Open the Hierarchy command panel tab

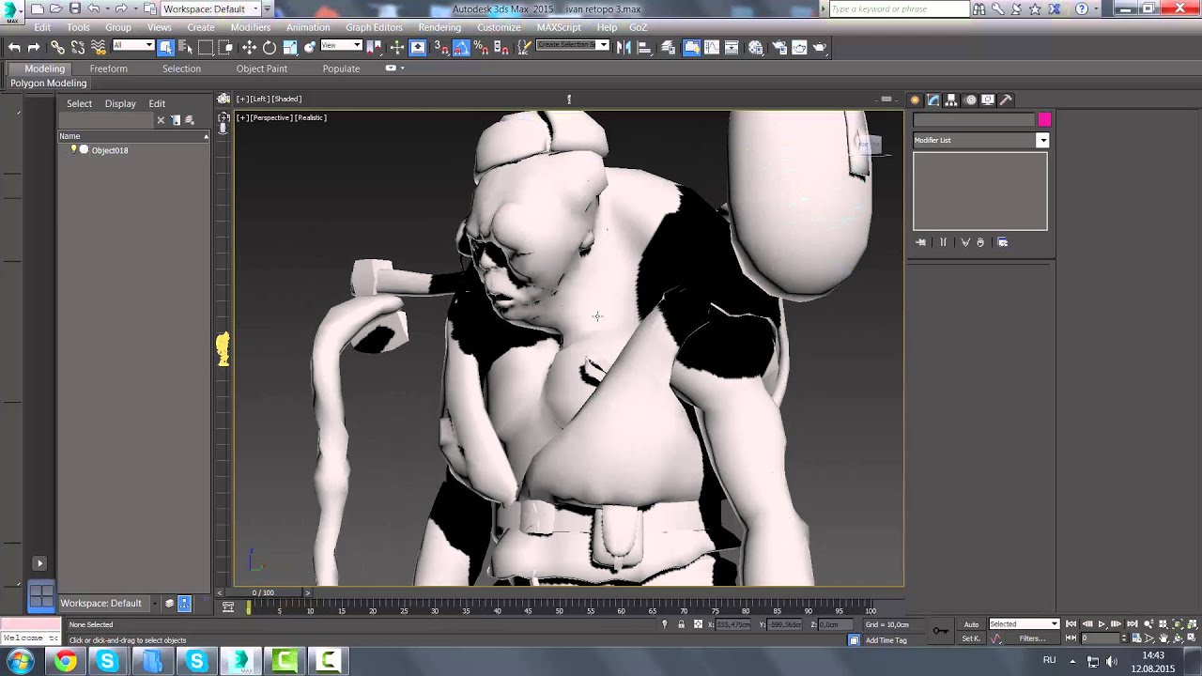951,100
